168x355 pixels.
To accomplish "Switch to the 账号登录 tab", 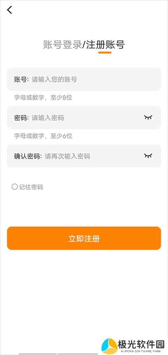I will coord(62,45).
